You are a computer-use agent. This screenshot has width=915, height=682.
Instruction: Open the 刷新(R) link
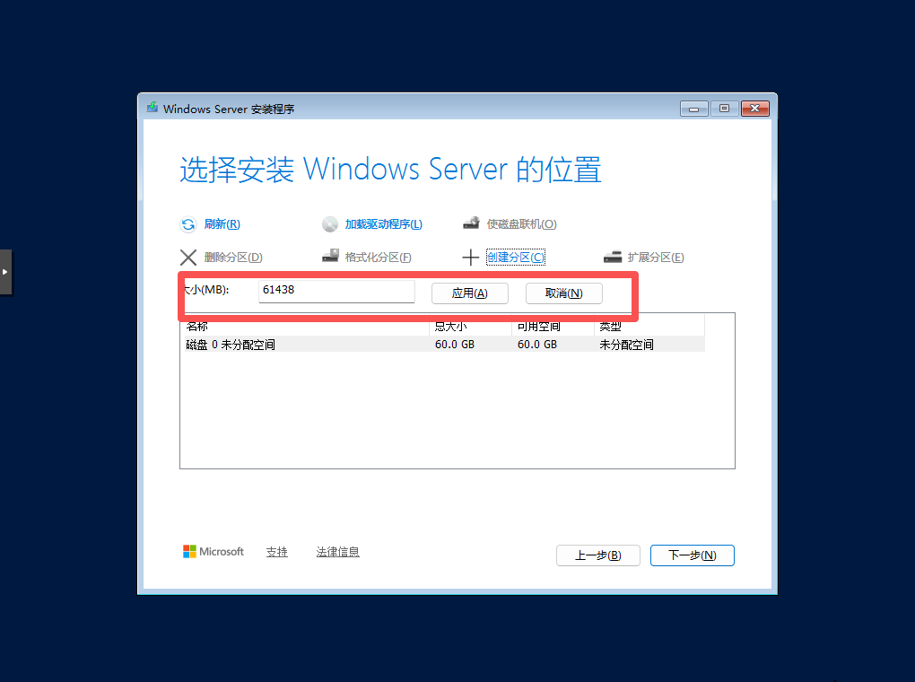pos(222,224)
